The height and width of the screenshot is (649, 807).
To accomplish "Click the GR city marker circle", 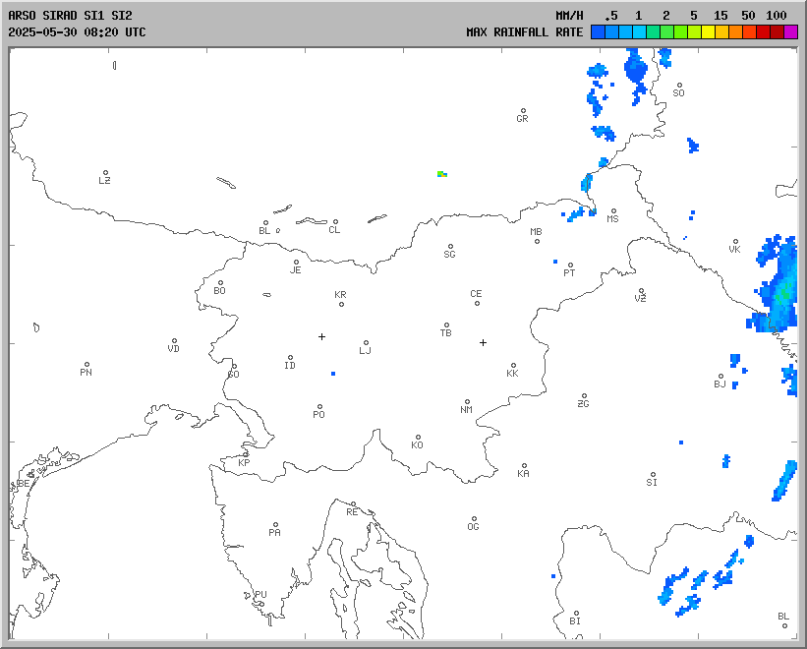I will [523, 111].
